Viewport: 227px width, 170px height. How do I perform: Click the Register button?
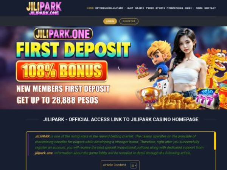click(129, 21)
